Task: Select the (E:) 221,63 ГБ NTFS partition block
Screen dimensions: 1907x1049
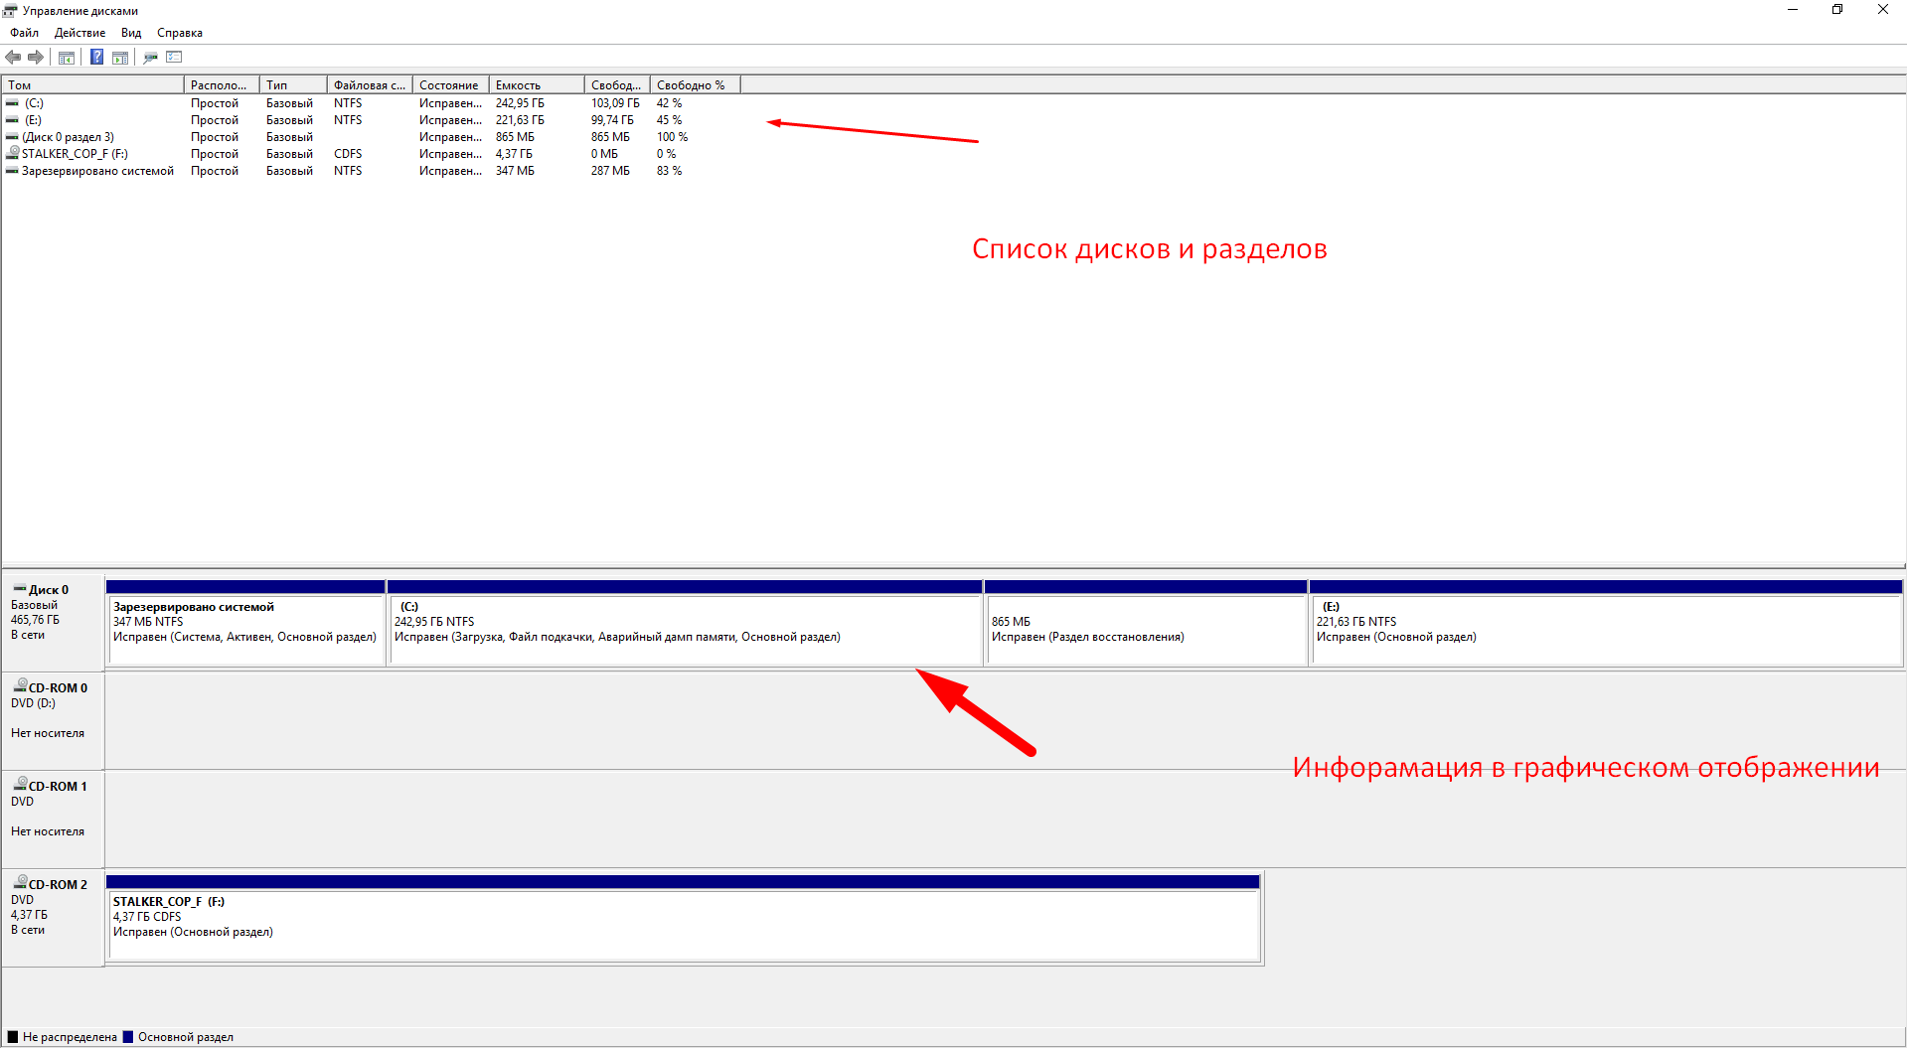Action: (1606, 623)
